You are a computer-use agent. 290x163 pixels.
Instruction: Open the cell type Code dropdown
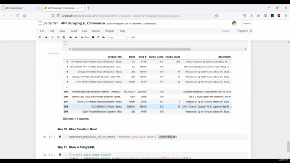click(x=117, y=38)
